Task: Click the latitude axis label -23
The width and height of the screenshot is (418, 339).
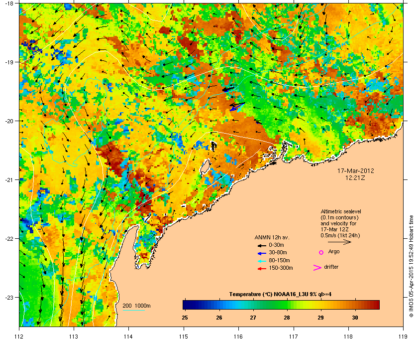Action: [x=9, y=297]
